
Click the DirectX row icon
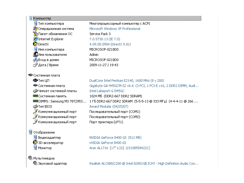pos(35,44)
